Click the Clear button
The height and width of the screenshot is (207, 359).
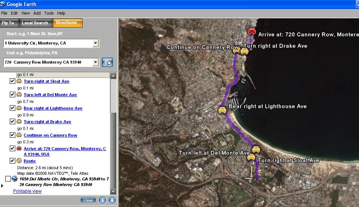click(x=88, y=200)
